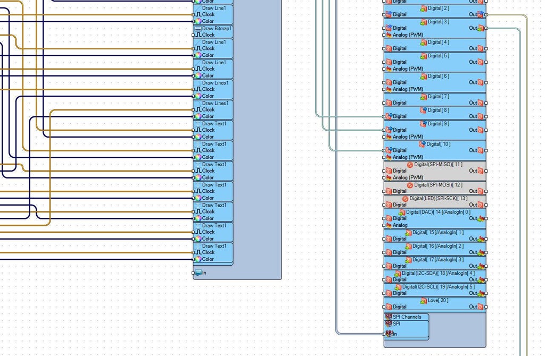Image resolution: width=545 pixels, height=356 pixels.
Task: Click the Digital input pin of Digital[ 10 ]
Action: 396,150
